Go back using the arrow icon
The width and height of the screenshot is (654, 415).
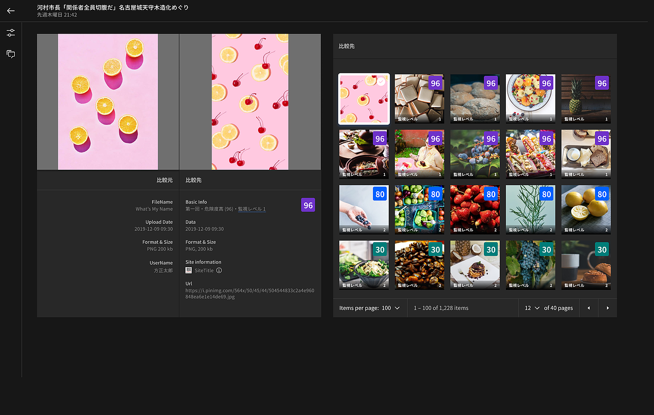tap(11, 11)
